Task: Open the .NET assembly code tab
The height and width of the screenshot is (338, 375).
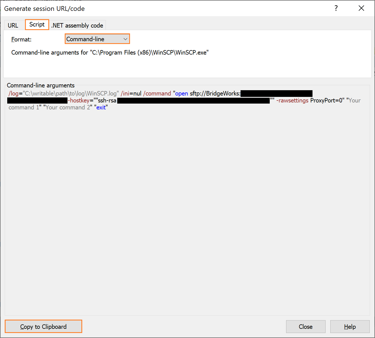Action: tap(77, 25)
